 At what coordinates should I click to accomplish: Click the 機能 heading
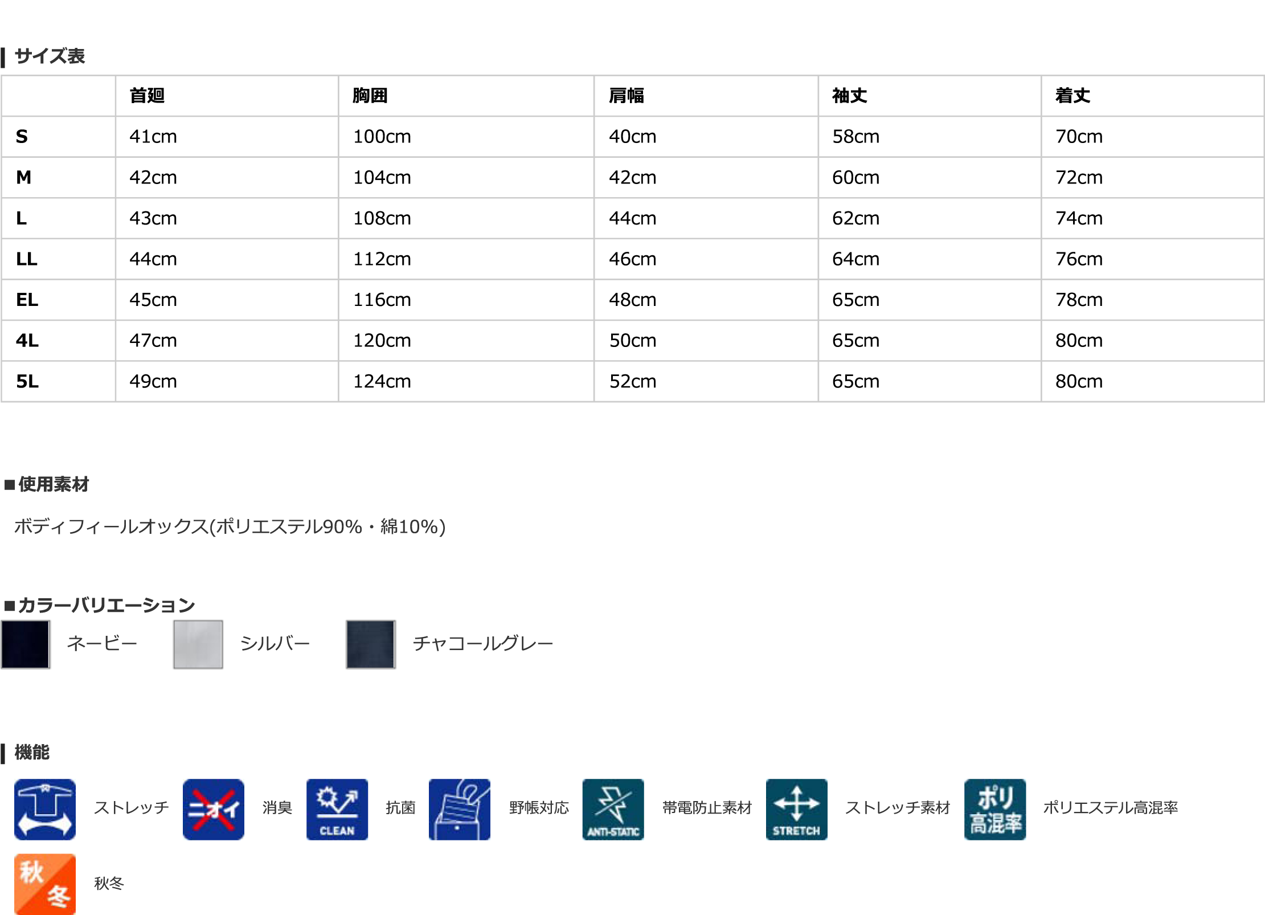32,752
